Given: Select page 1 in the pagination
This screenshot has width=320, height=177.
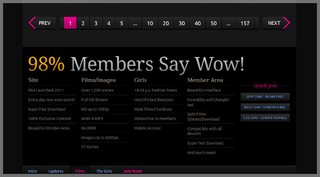Looking at the screenshot, I should click(x=70, y=23).
